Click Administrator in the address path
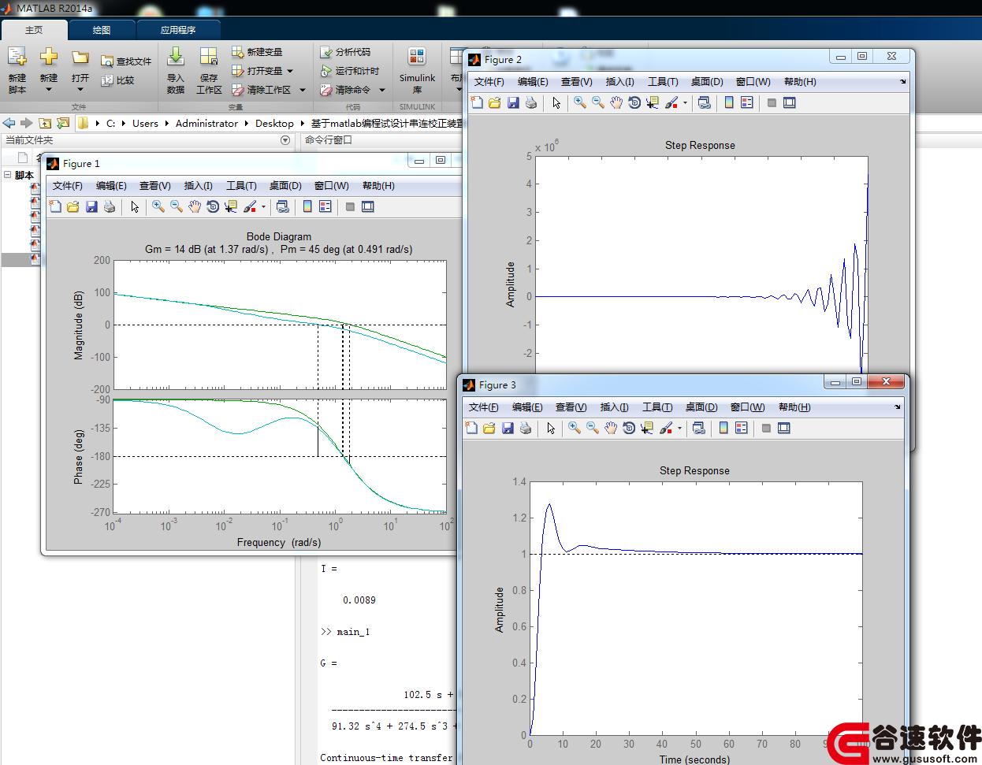982x765 pixels. coord(206,123)
